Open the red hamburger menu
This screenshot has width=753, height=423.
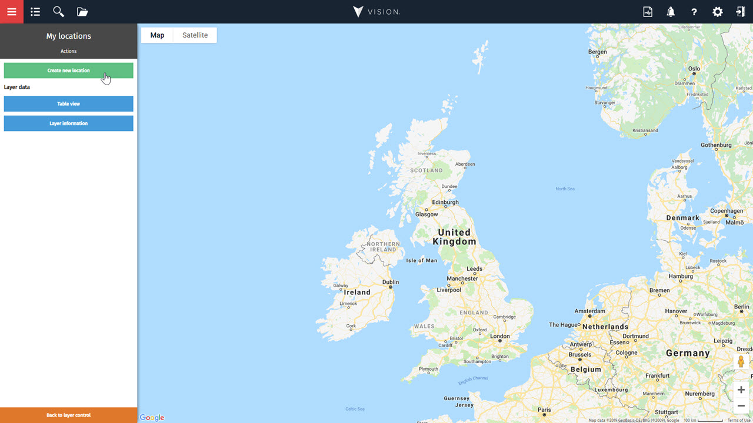tap(12, 12)
